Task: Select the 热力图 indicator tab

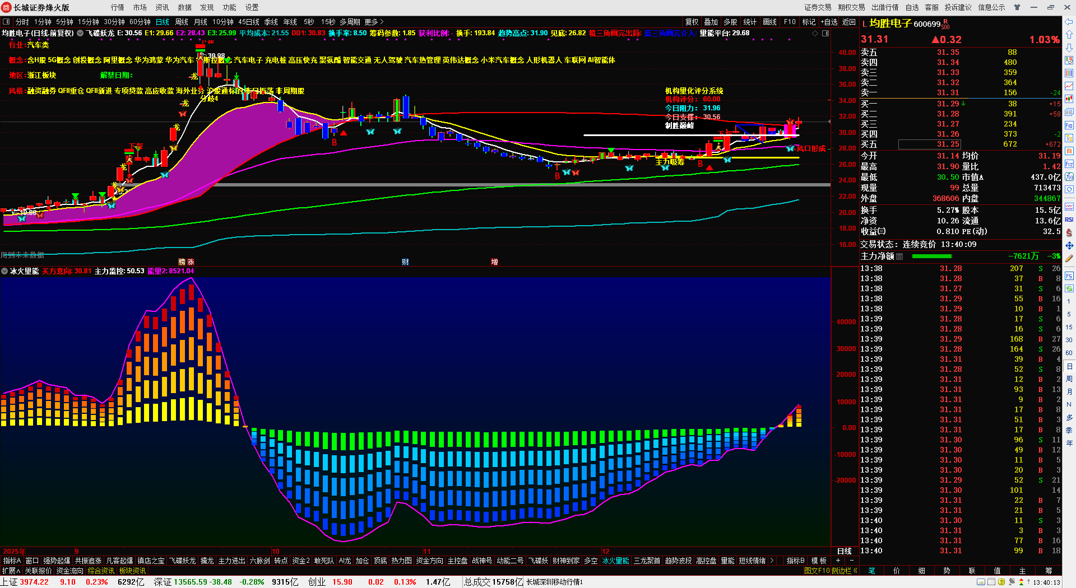Action: (x=401, y=561)
